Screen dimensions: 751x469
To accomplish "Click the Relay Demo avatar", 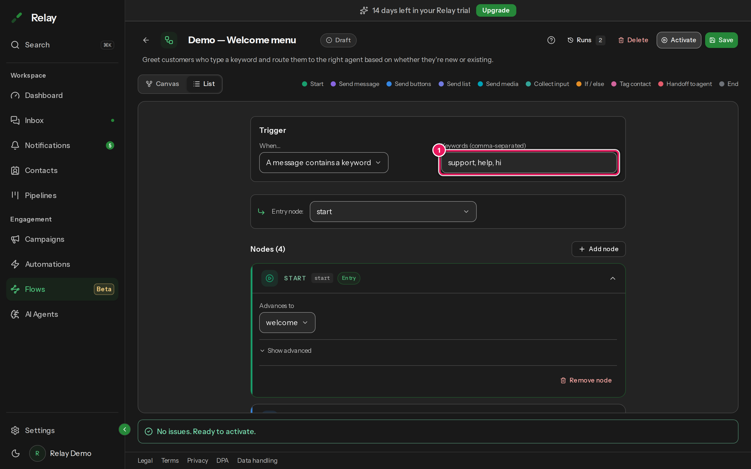I will point(37,453).
